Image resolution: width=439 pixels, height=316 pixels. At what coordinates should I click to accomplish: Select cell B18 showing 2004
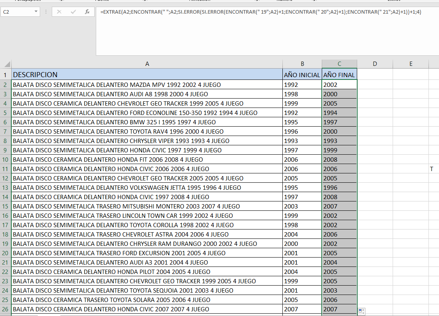(302, 234)
